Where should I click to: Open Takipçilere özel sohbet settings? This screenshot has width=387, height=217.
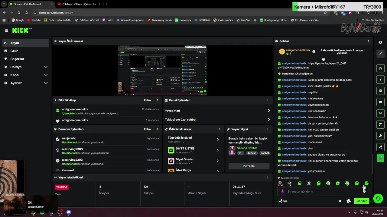217,120
